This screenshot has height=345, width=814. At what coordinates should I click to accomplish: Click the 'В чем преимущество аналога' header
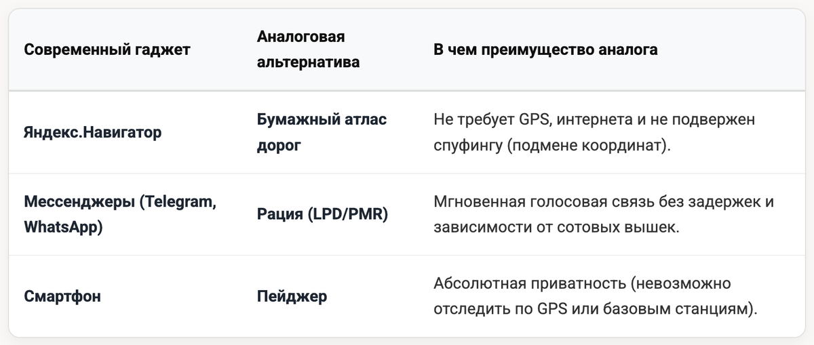tap(545, 50)
